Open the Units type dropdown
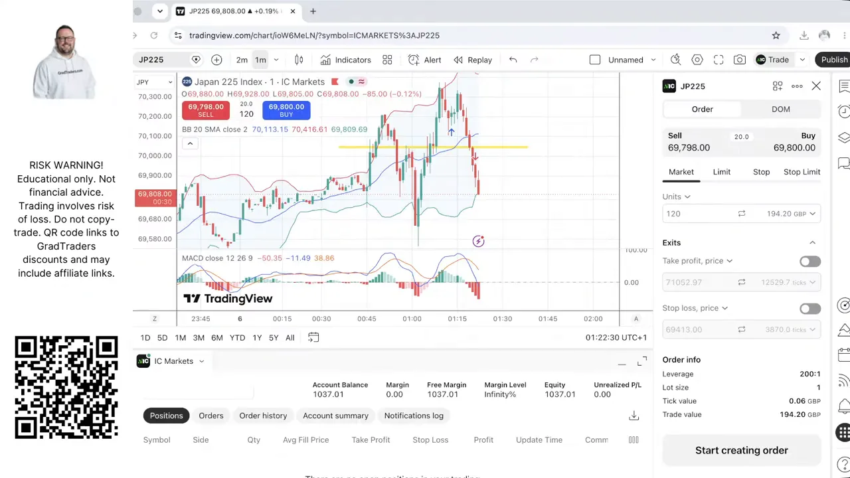This screenshot has width=850, height=478. (x=677, y=197)
